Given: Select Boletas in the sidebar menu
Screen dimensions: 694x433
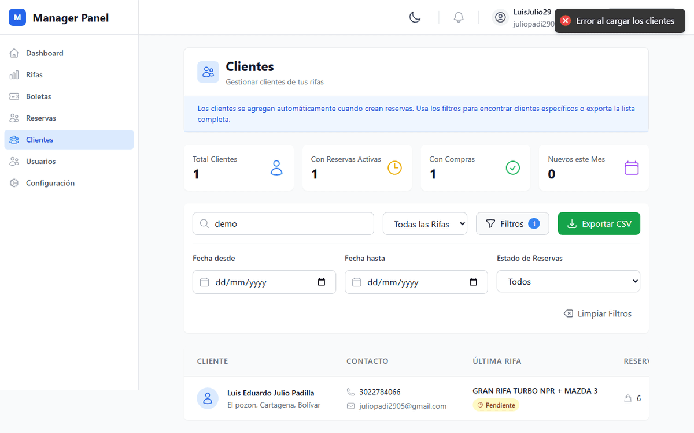Looking at the screenshot, I should [38, 96].
